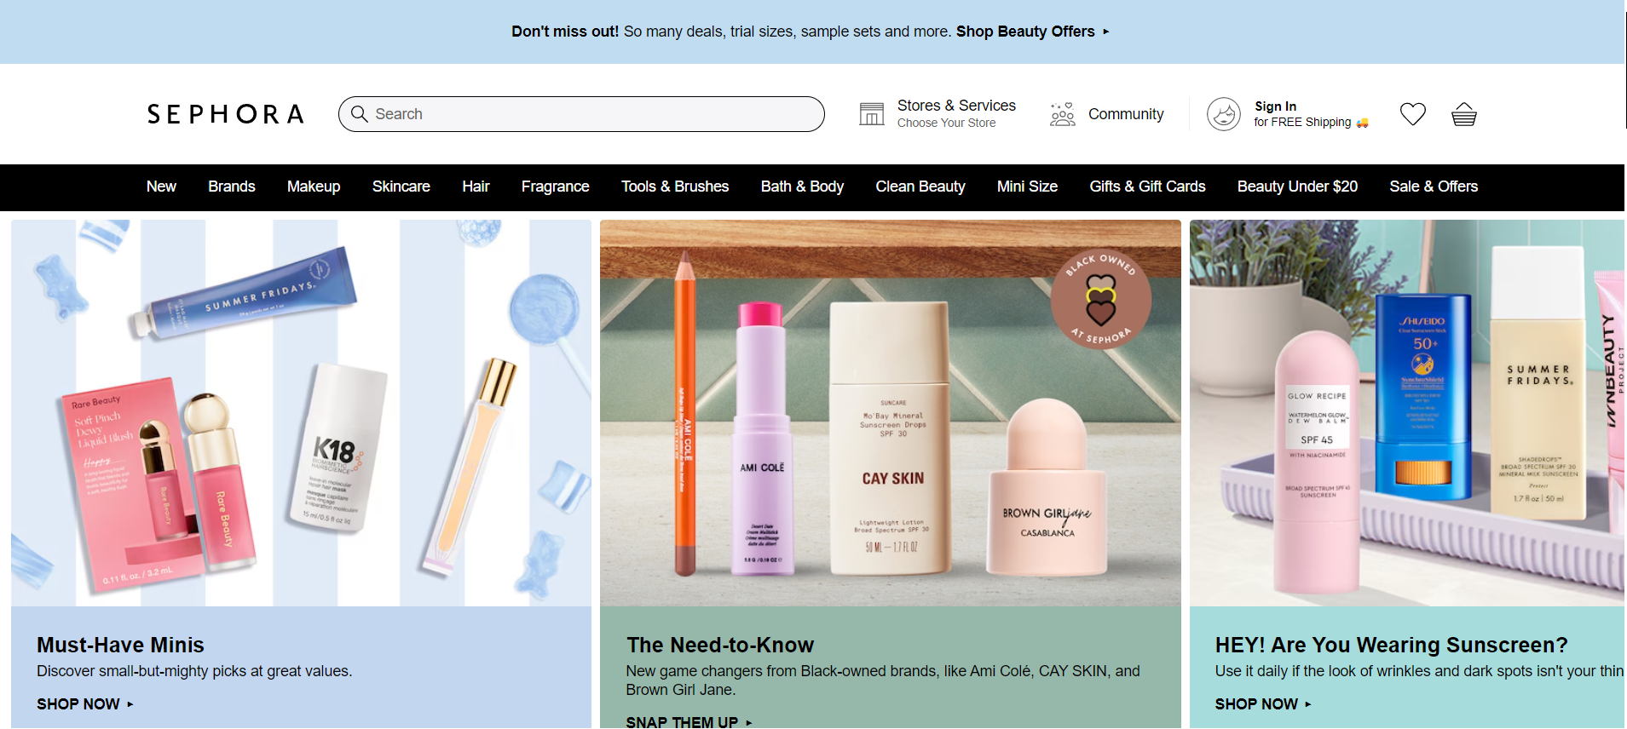Click 'New game changers from Black-owned brands' text
1627x729 pixels.
(883, 680)
